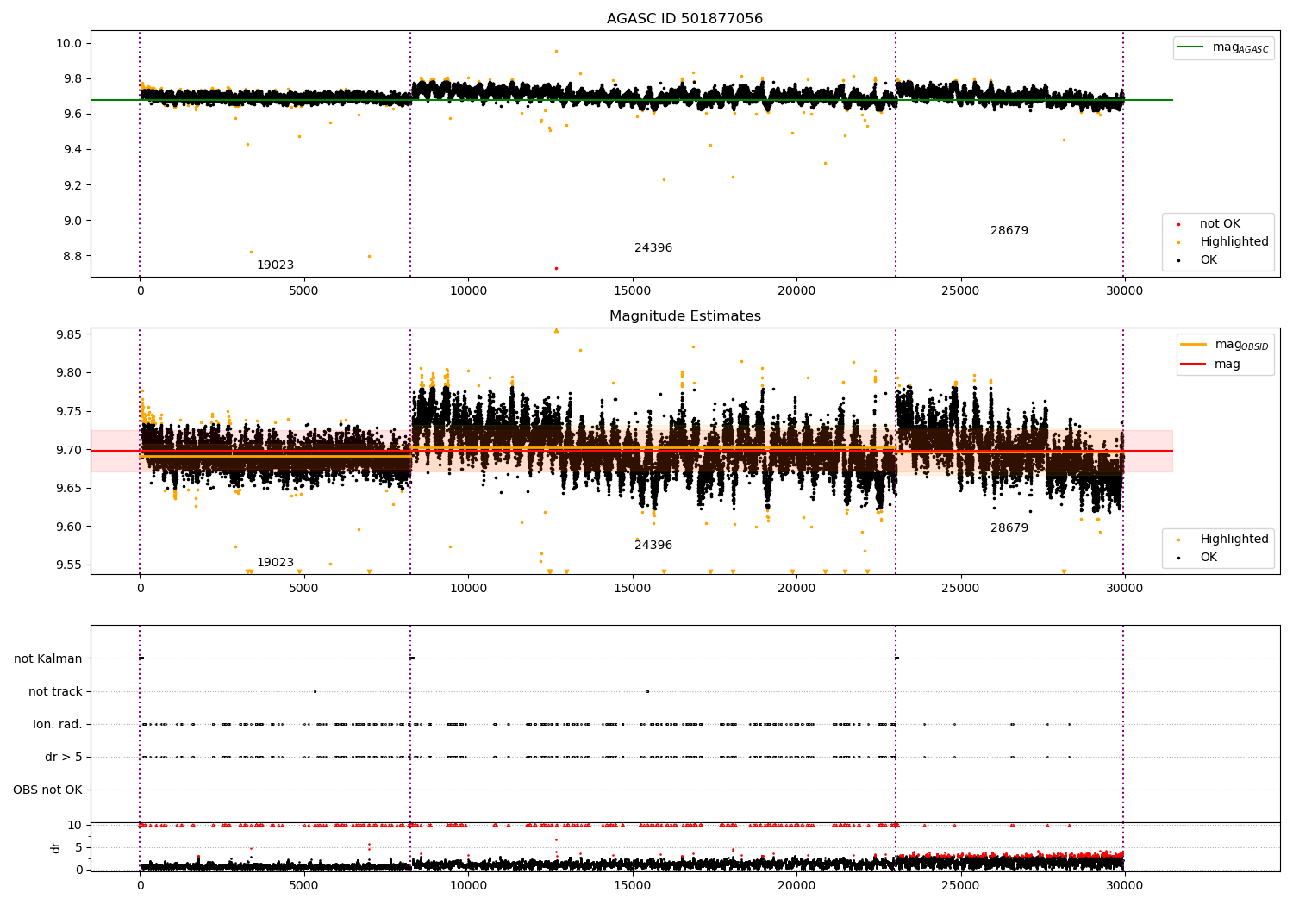Screen dimensions: 1293x905
Task: Click the 19023 obsid label in top plot
Action: 275,265
